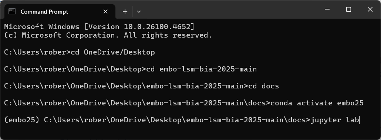Click the cd embo-lsm-bia-2025-main command text
The width and height of the screenshot is (381, 140).
(x=202, y=69)
